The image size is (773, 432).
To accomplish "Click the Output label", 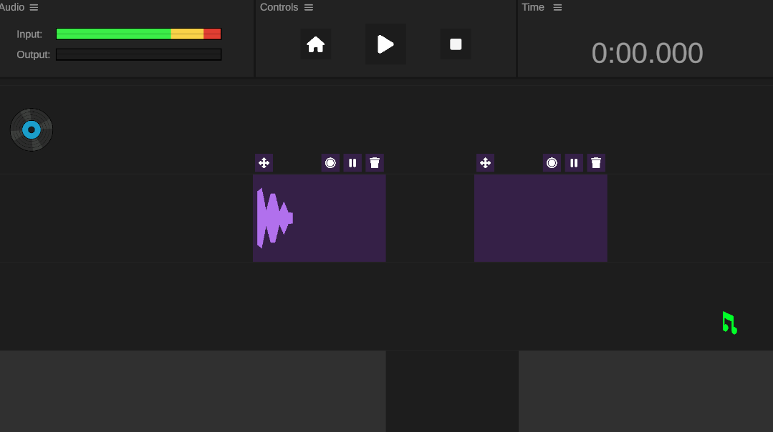I will point(34,54).
